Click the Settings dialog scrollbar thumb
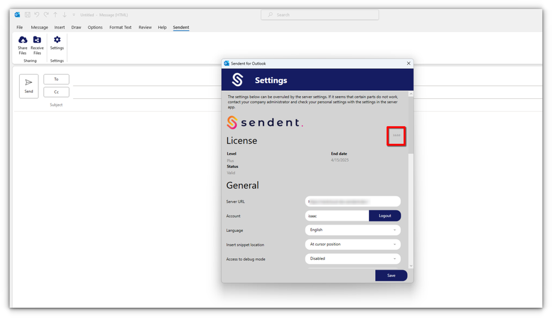 point(411,125)
